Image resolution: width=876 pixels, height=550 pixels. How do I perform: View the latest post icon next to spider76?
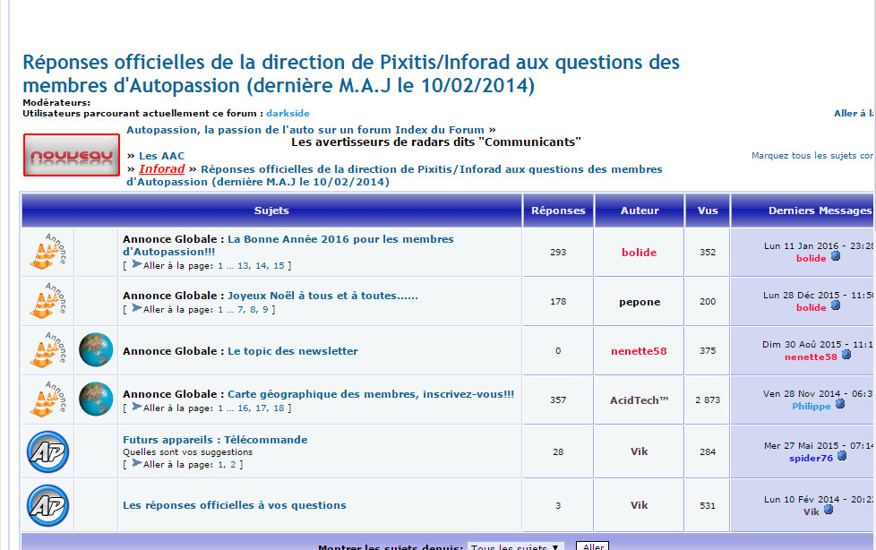pyautogui.click(x=842, y=456)
